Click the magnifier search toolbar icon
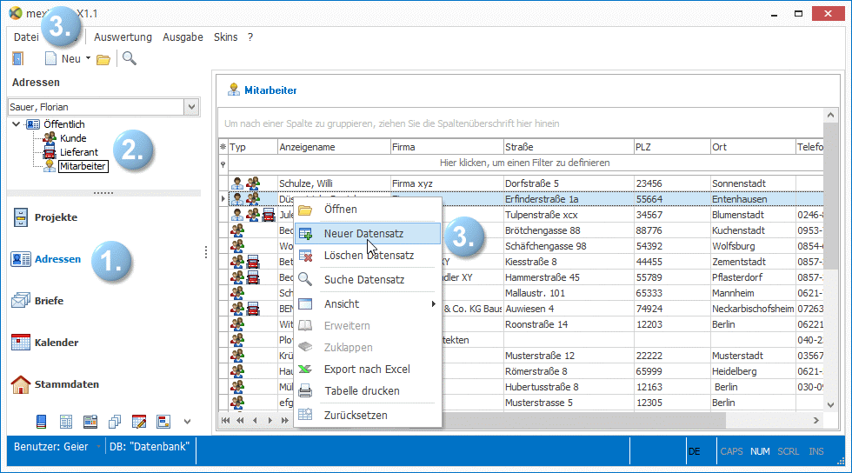Image resolution: width=852 pixels, height=473 pixels. click(x=130, y=58)
